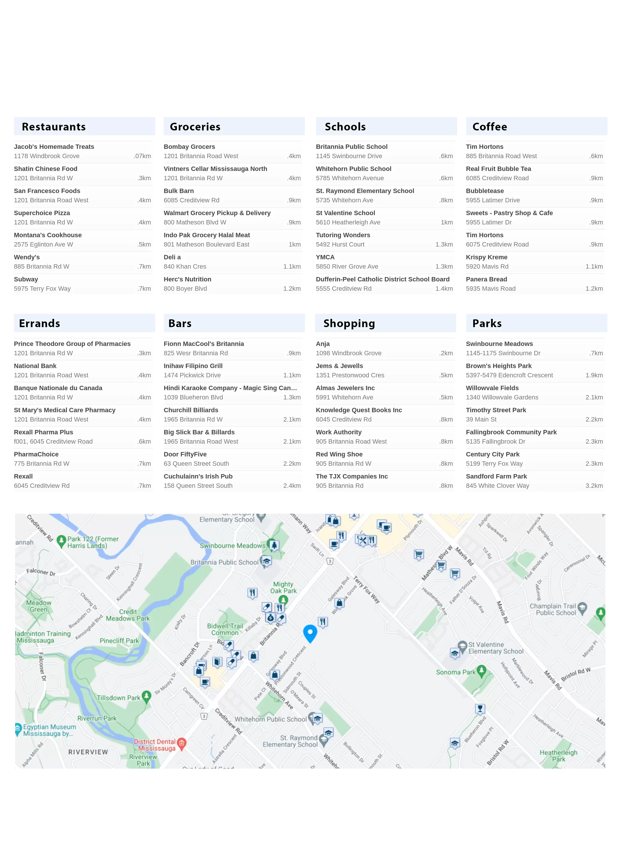635x848 pixels.
Task: Select Krispy Kreme coffee entry
Action: (486, 257)
